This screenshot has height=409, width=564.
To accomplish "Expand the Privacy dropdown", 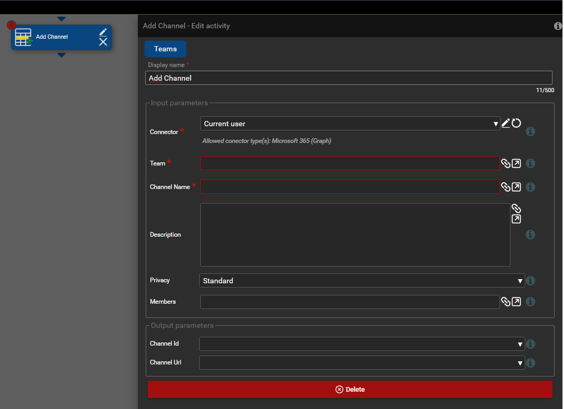I will (362, 281).
